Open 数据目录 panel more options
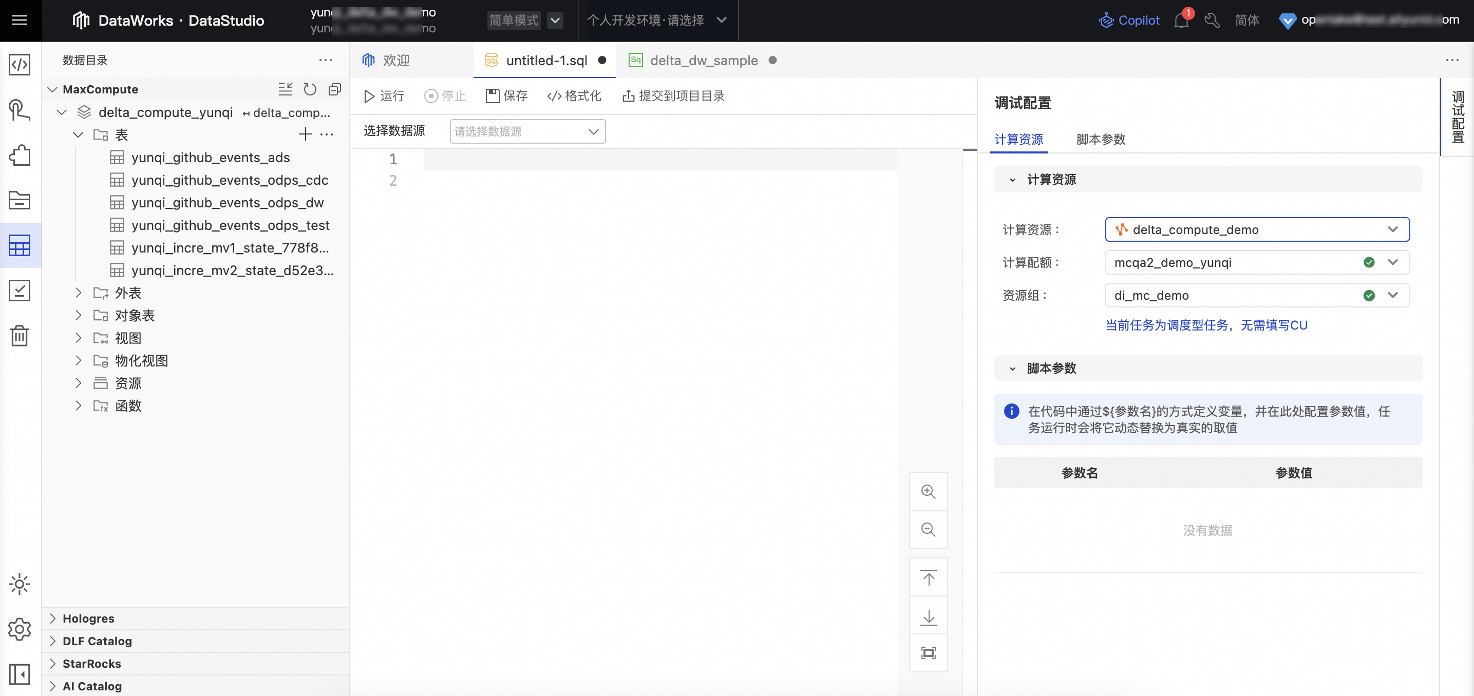1474x696 pixels. pos(326,60)
